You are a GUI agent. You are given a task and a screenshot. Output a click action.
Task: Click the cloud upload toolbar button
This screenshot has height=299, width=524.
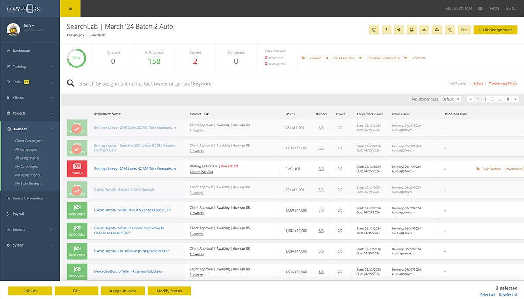[x=437, y=30]
